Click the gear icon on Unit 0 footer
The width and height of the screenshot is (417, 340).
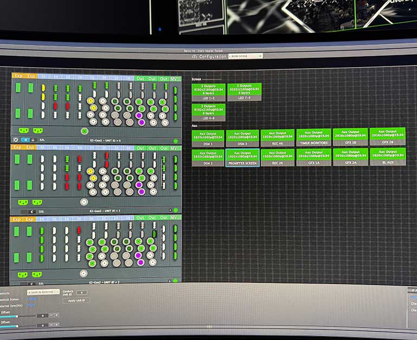tap(15, 140)
